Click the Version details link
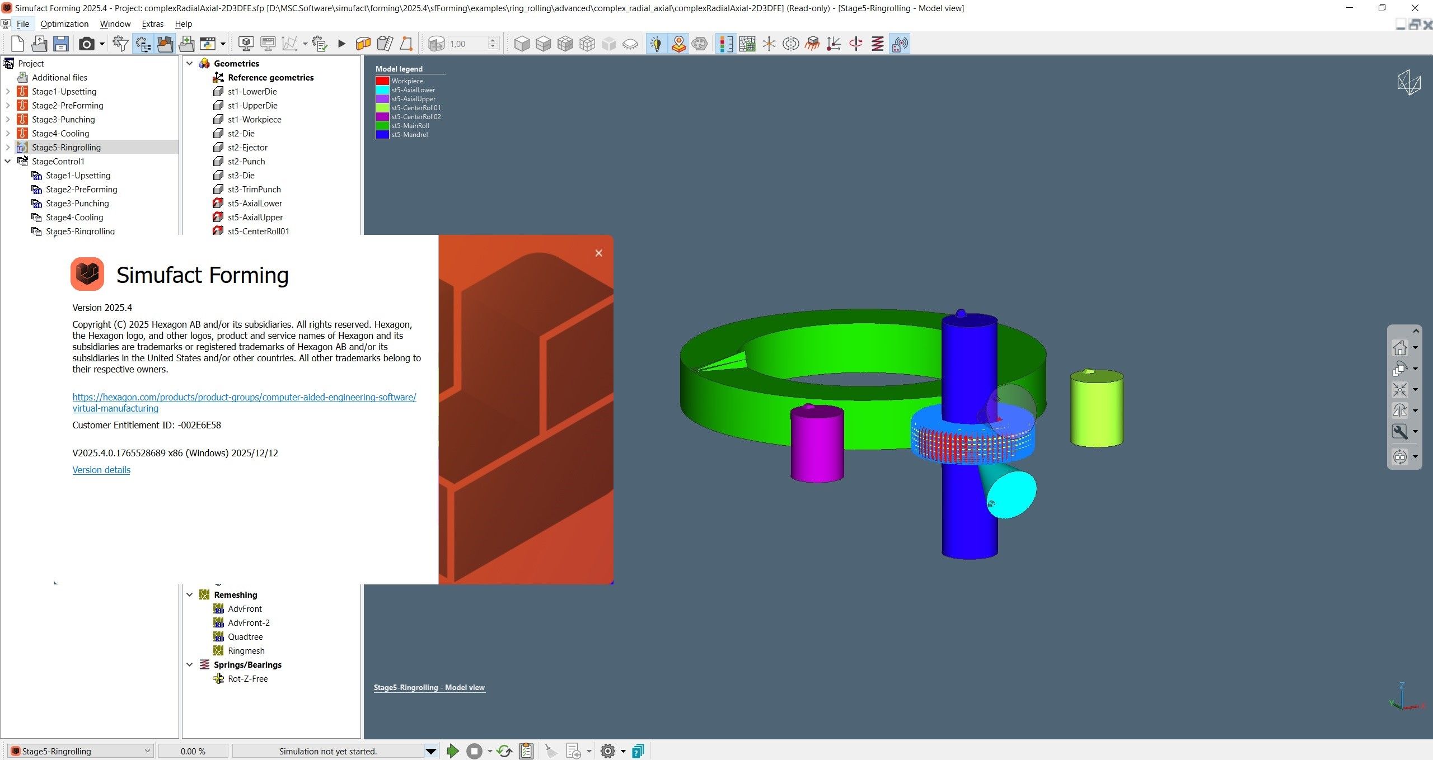The width and height of the screenshot is (1433, 760). tap(101, 470)
